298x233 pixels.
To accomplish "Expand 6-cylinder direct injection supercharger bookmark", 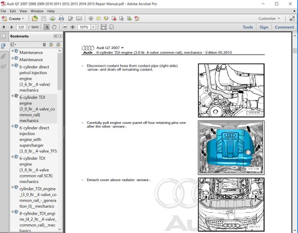I will (12, 126).
